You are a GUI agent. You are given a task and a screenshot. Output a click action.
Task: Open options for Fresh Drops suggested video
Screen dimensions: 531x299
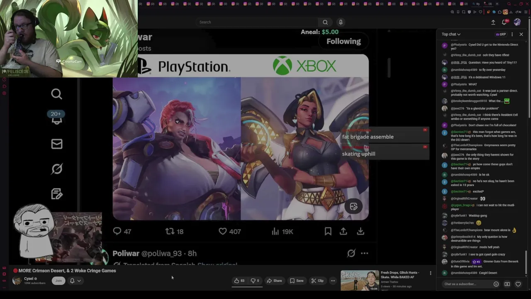[x=430, y=273]
